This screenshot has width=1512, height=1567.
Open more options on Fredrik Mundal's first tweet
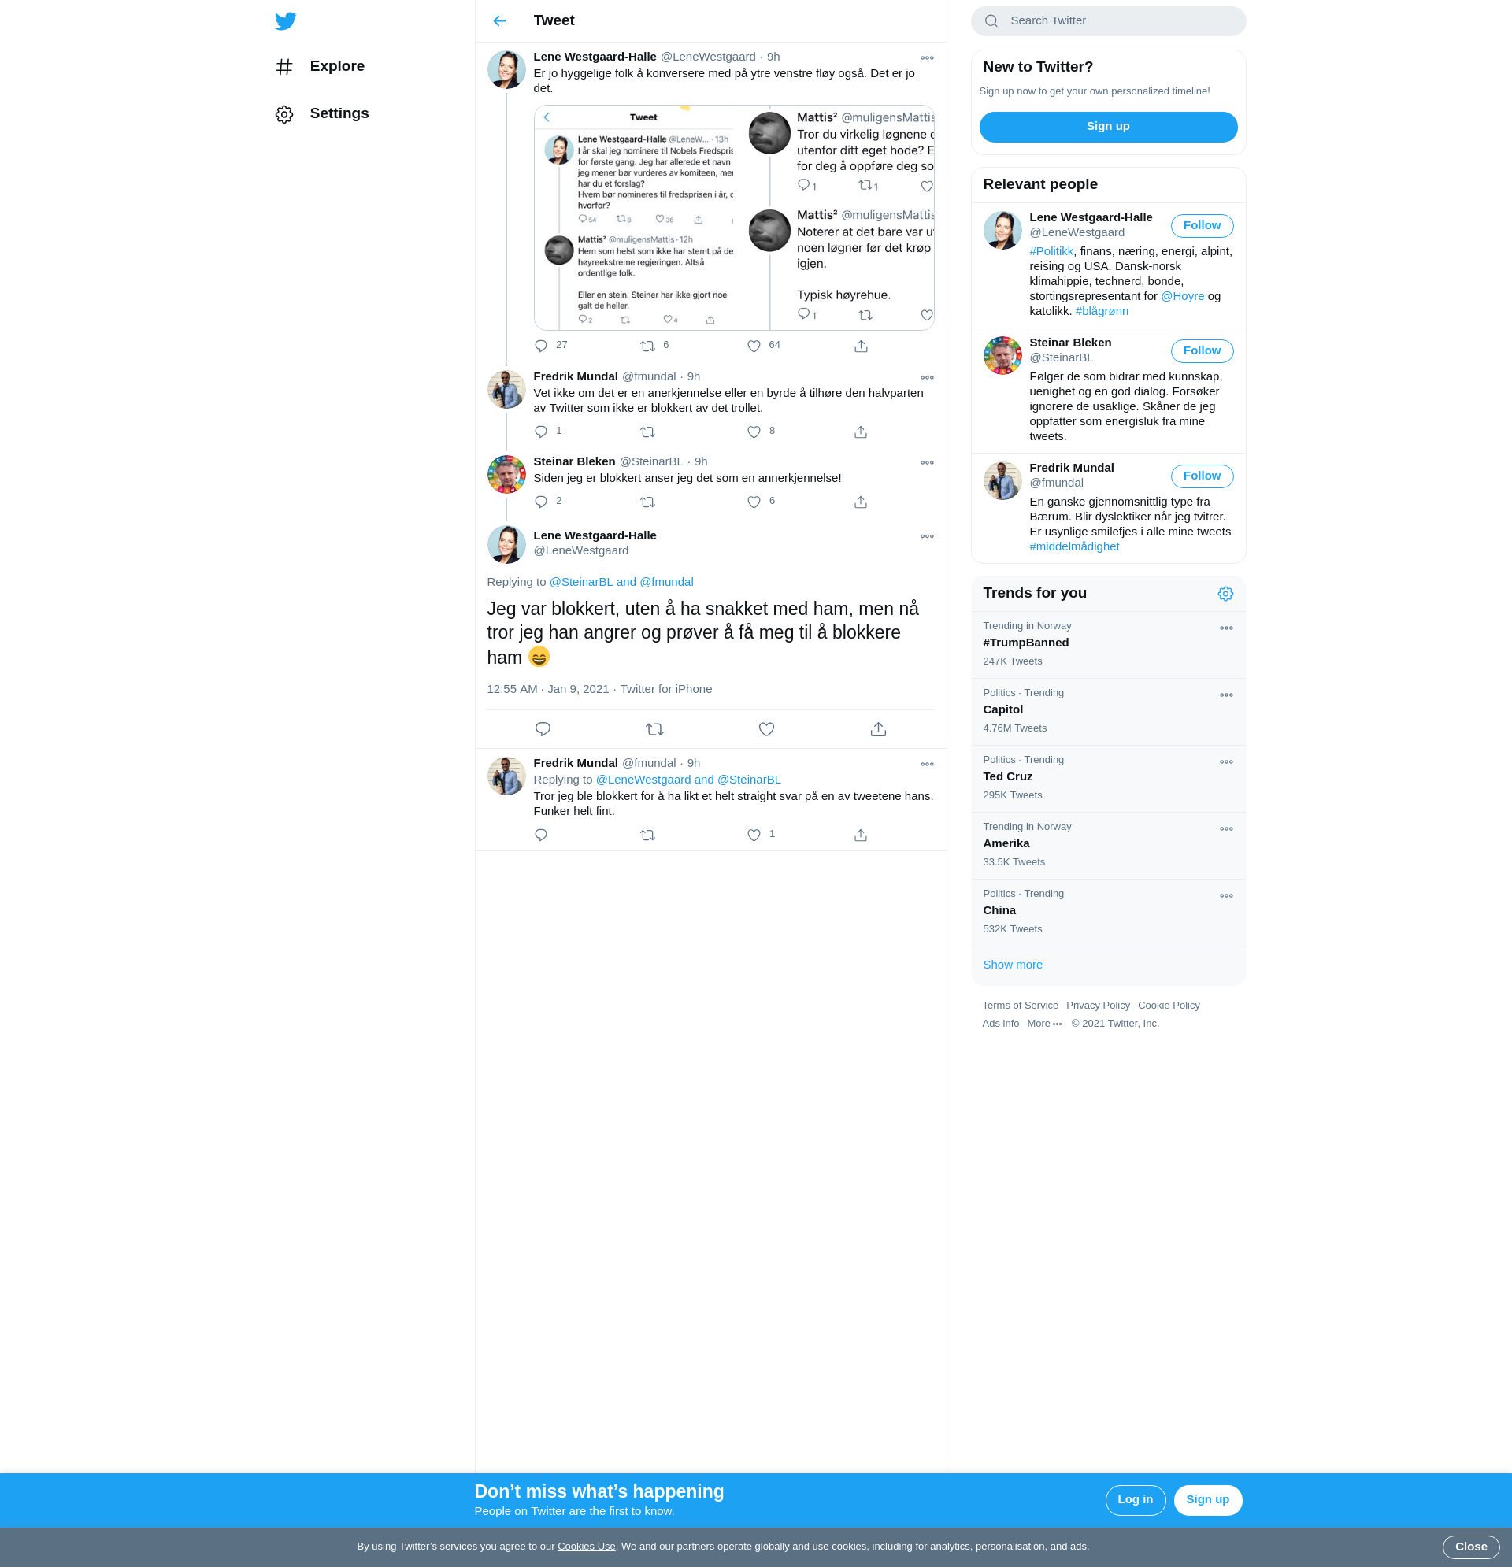coord(927,377)
